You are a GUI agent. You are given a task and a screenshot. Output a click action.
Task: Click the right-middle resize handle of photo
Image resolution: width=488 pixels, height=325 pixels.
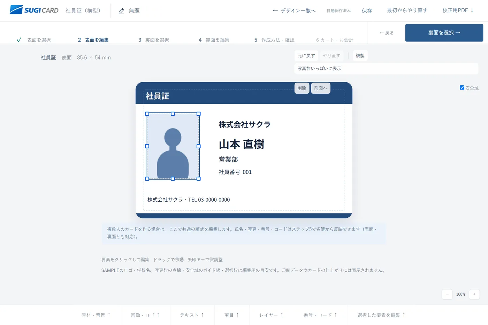tap(199, 146)
